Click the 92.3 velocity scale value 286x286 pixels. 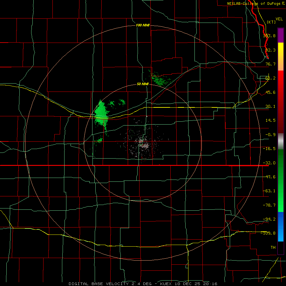pyautogui.click(x=270, y=50)
